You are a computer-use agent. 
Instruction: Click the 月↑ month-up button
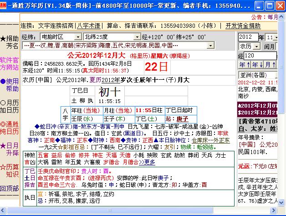tap(270, 65)
